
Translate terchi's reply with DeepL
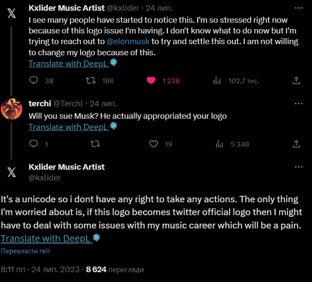69,127
